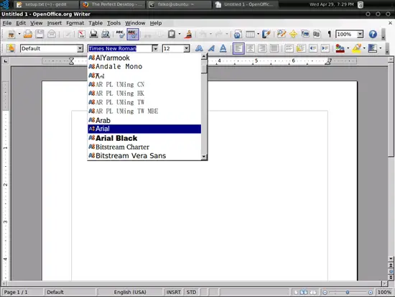Click the Save document icon
The width and height of the screenshot is (395, 297).
tap(39, 34)
